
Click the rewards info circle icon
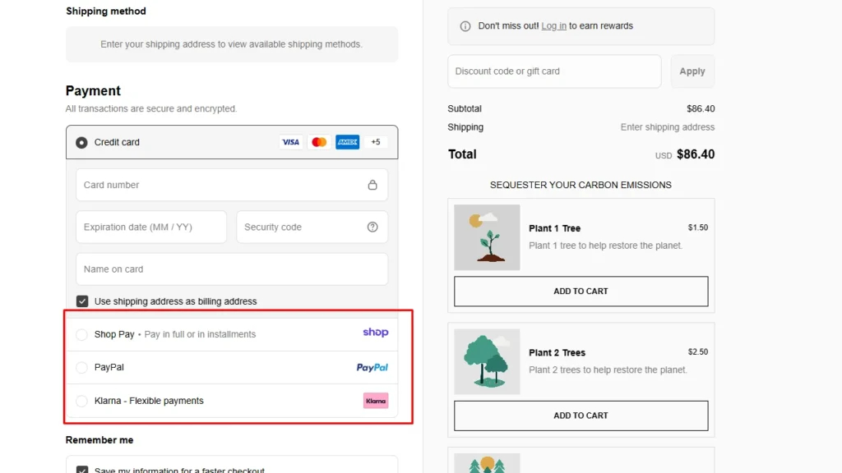click(x=465, y=26)
